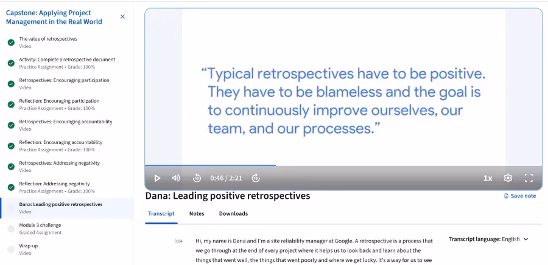Select the Transcript tab
This screenshot has height=265, width=548.
click(161, 213)
